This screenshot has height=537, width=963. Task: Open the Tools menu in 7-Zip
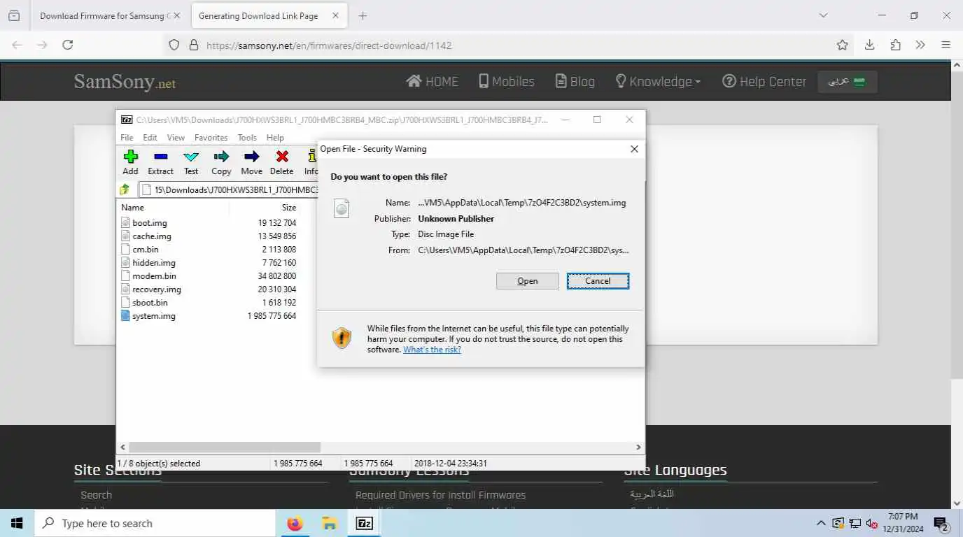tap(247, 138)
